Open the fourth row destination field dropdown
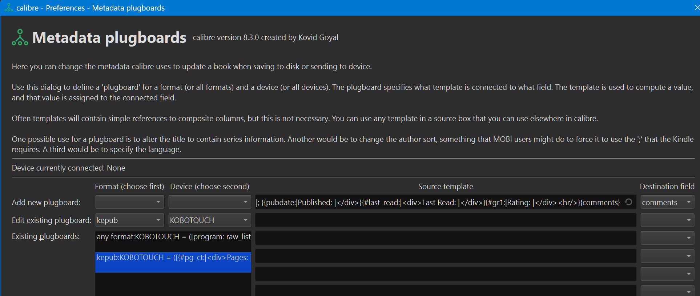This screenshot has height=296, width=700. coord(667,256)
